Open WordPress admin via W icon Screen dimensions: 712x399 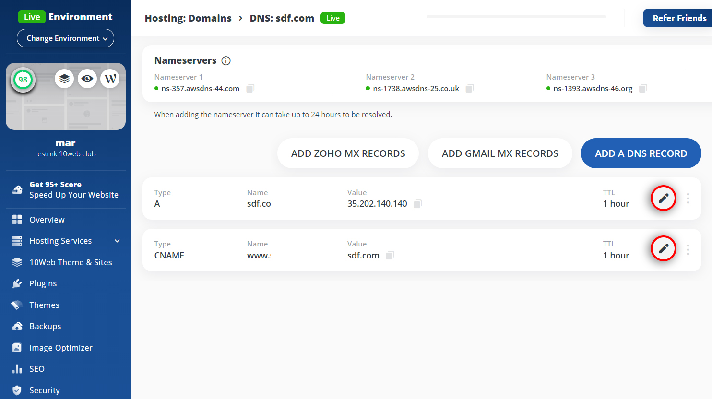point(110,79)
